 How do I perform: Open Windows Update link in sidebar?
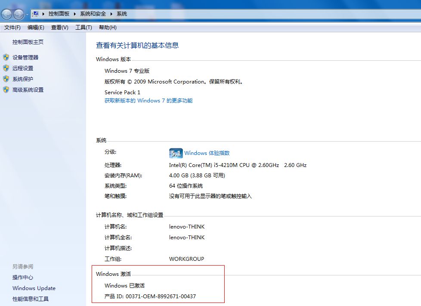tap(34, 288)
